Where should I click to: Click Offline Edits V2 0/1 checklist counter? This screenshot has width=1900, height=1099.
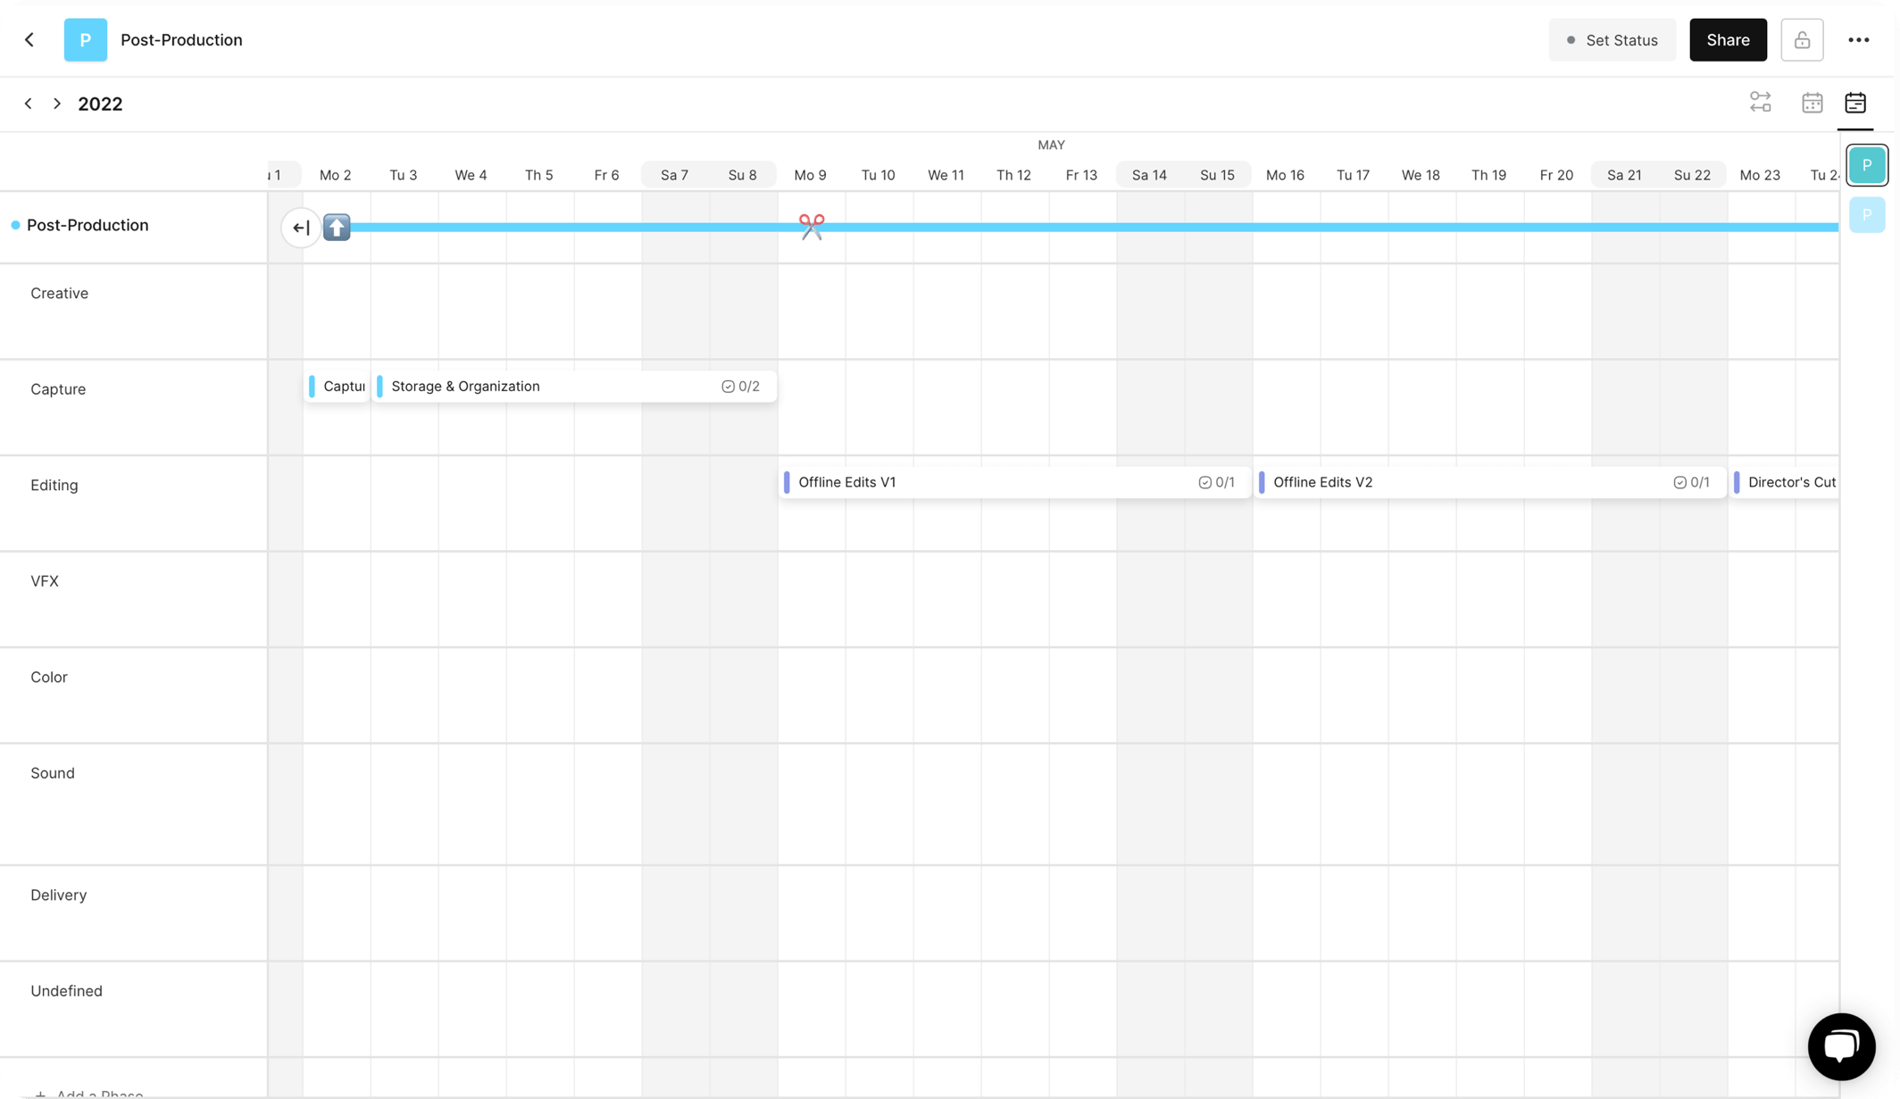1691,482
